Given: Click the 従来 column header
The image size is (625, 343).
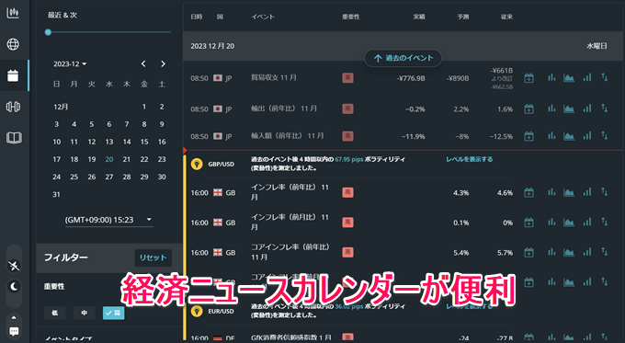Looking at the screenshot, I should (x=506, y=17).
